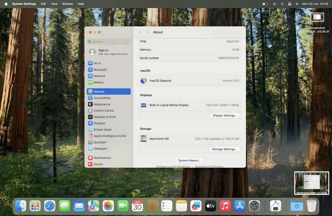Viewport: 332px width, 216px height.
Task: Go forward using the forward chevron
Action: (148, 32)
